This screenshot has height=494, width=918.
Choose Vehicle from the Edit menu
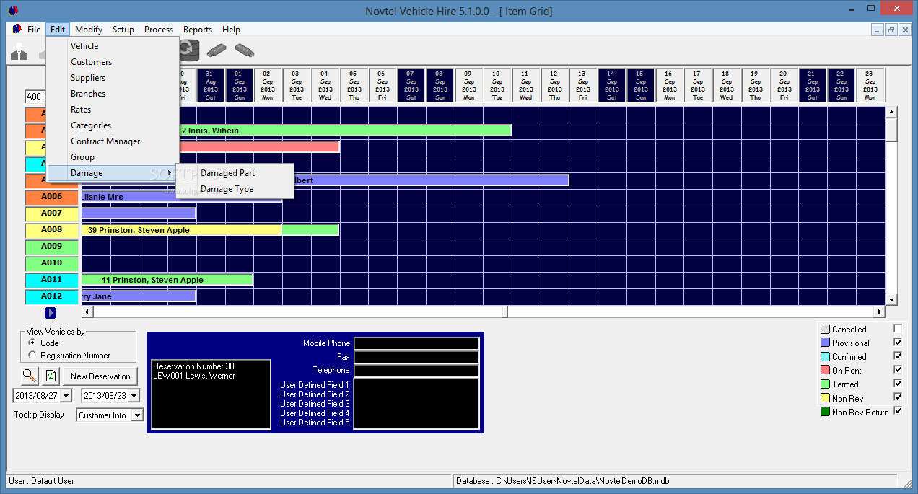click(113, 46)
